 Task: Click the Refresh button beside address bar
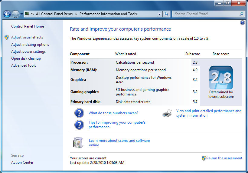coord(166,14)
